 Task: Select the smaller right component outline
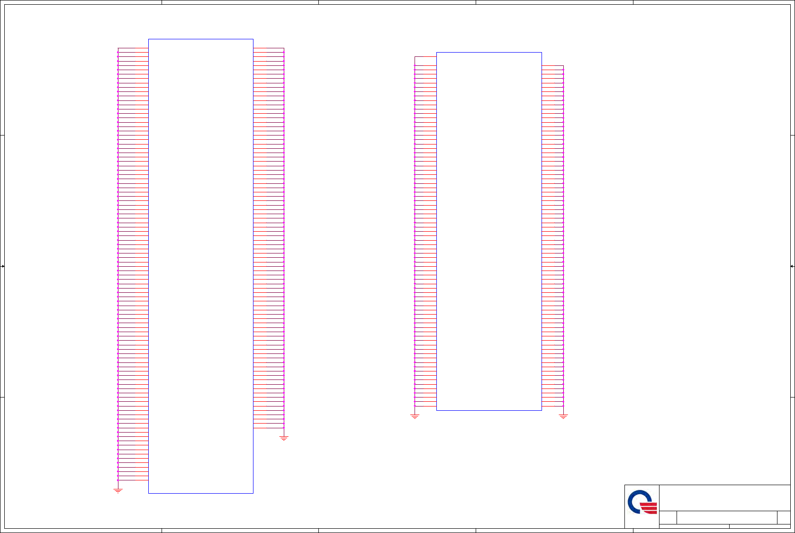coord(489,231)
